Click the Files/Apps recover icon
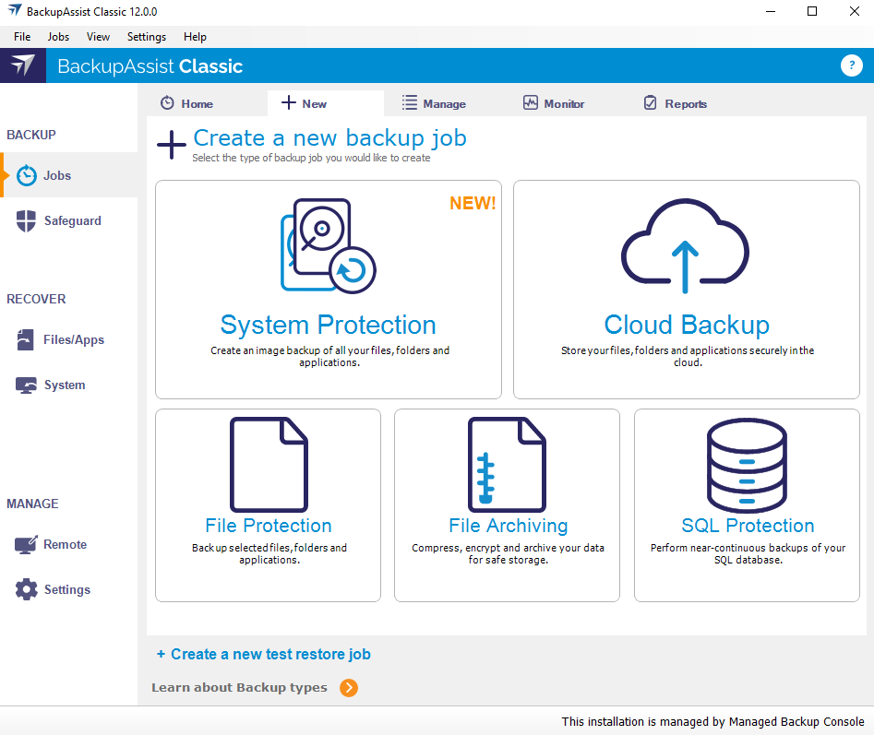874x735 pixels. point(26,339)
